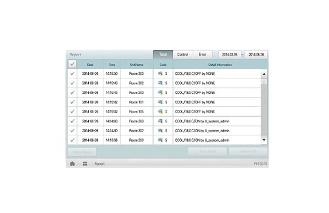Uncheck the Room 105 row checkbox
This screenshot has height=213, width=329.
[72, 111]
